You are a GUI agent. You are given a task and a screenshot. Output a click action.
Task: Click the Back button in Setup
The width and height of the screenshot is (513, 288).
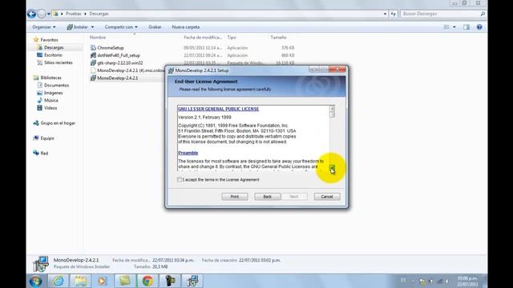coord(267,197)
